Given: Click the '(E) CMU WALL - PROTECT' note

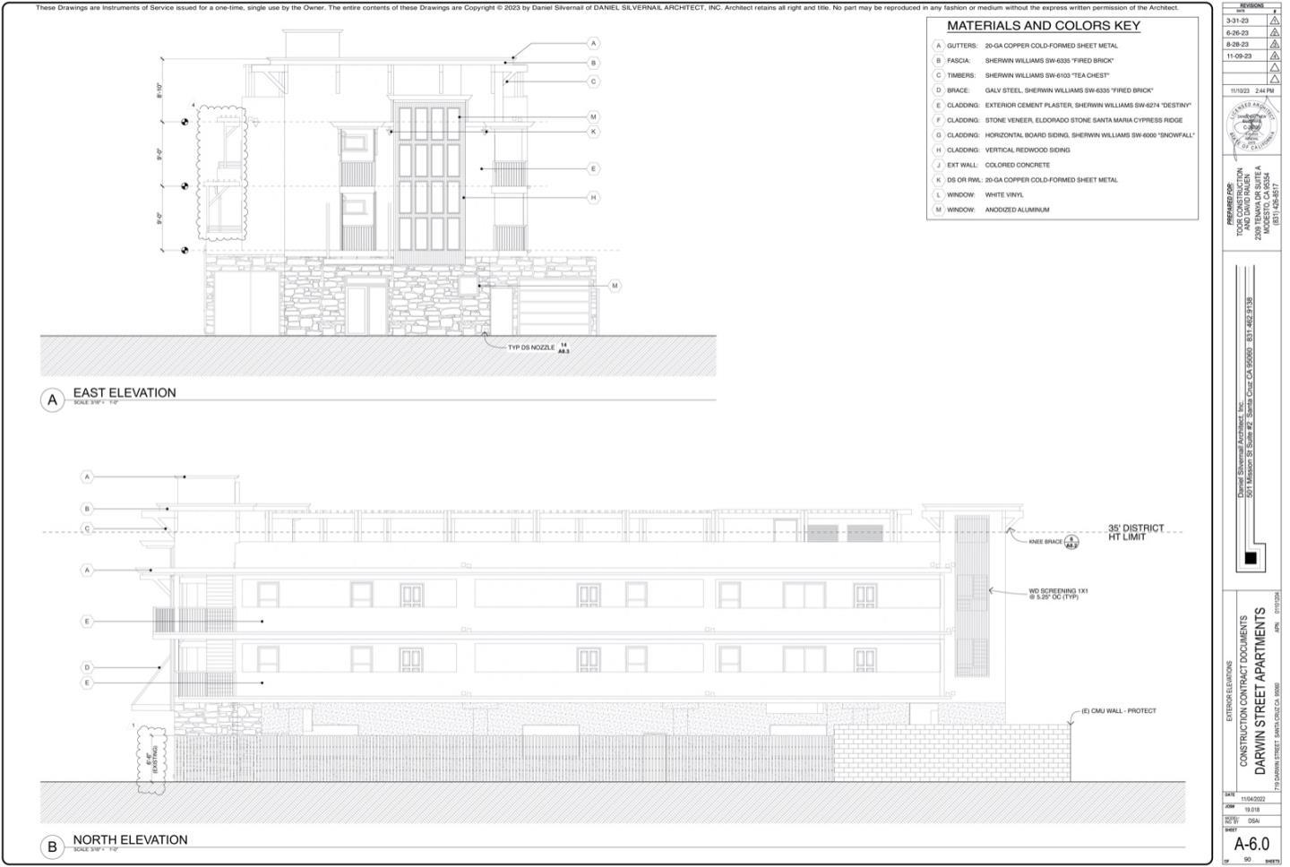Looking at the screenshot, I should pos(1118,711).
